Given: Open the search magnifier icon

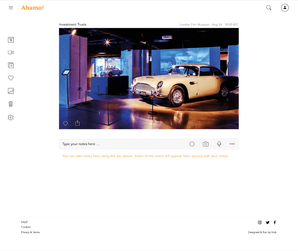Looking at the screenshot, I should [269, 8].
